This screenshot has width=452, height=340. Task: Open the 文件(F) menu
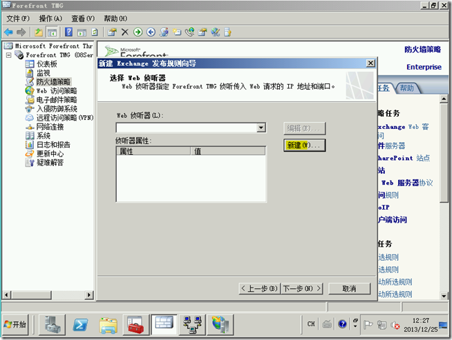tap(18, 19)
